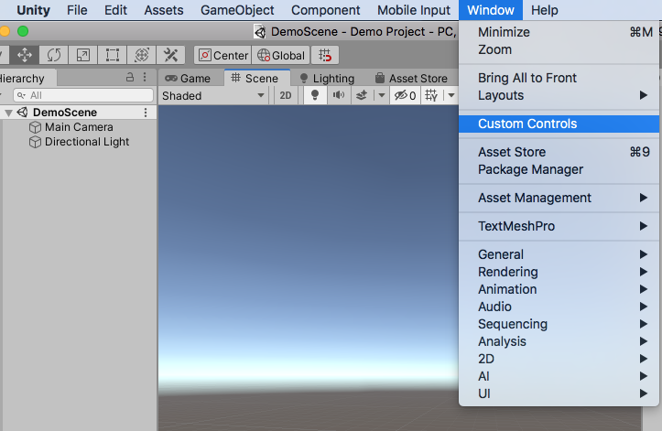Select Main Camera object
Viewport: 662px width, 431px height.
79,127
